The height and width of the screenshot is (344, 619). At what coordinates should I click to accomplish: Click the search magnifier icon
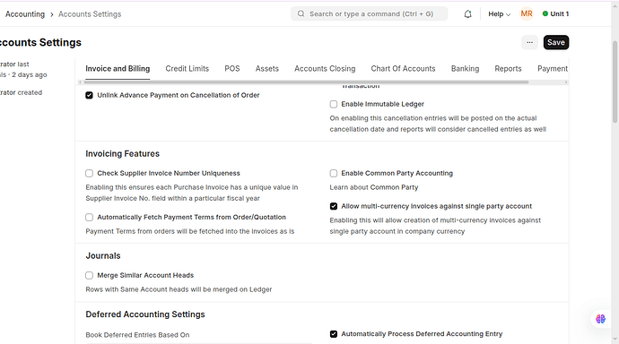[x=301, y=13]
